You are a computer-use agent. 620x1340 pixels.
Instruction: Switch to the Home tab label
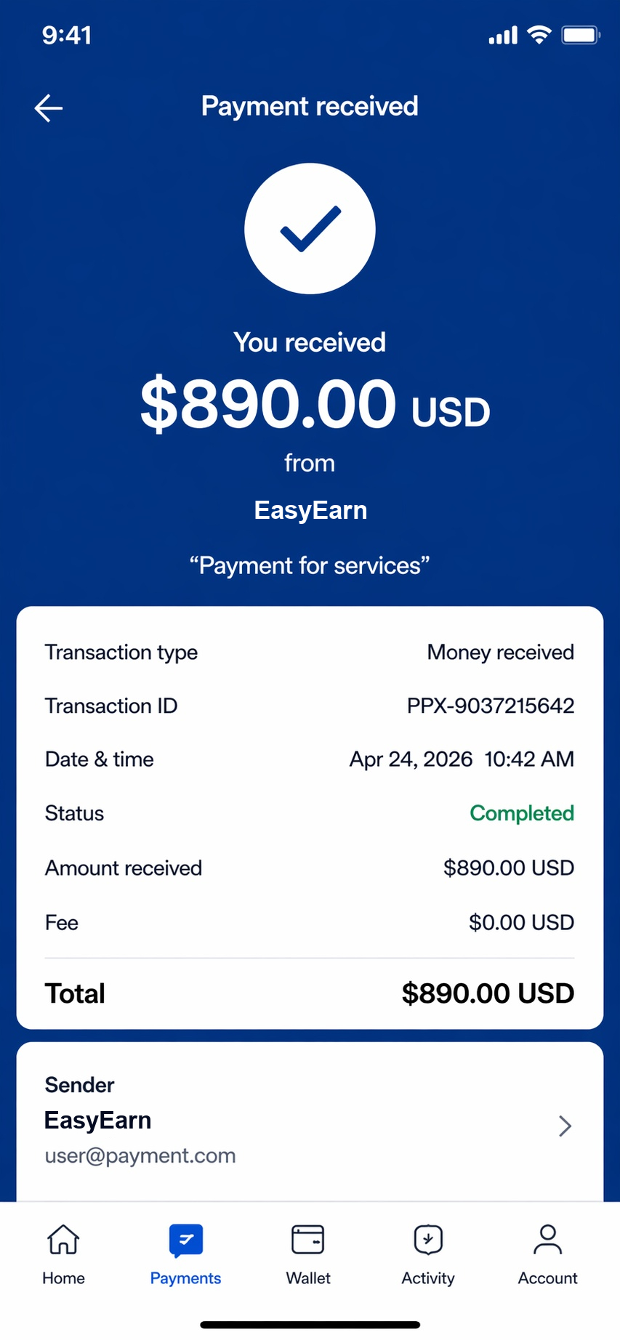point(63,1278)
